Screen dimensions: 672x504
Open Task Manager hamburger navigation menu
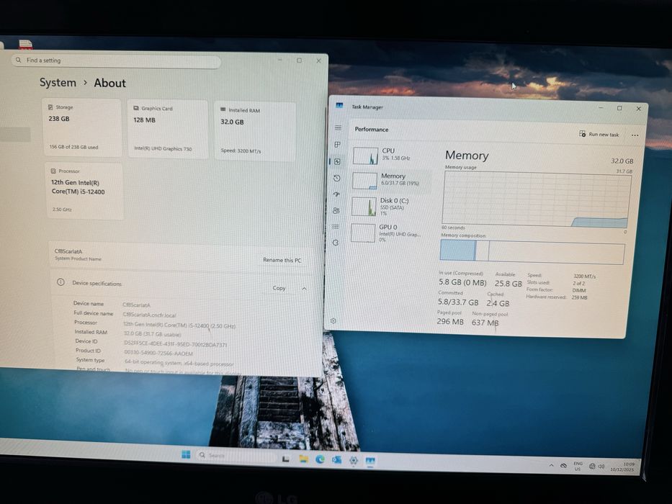click(x=338, y=127)
